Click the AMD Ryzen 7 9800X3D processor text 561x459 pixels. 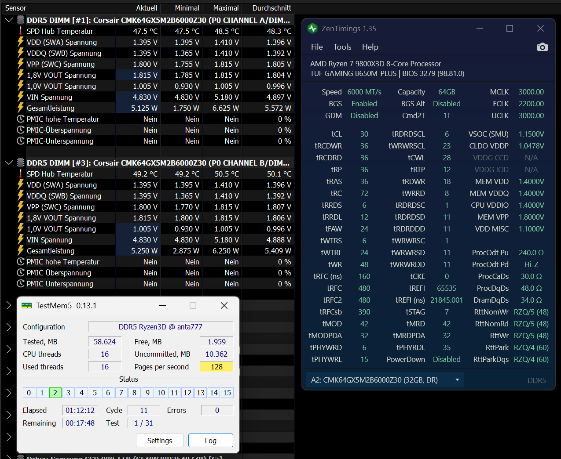point(375,64)
